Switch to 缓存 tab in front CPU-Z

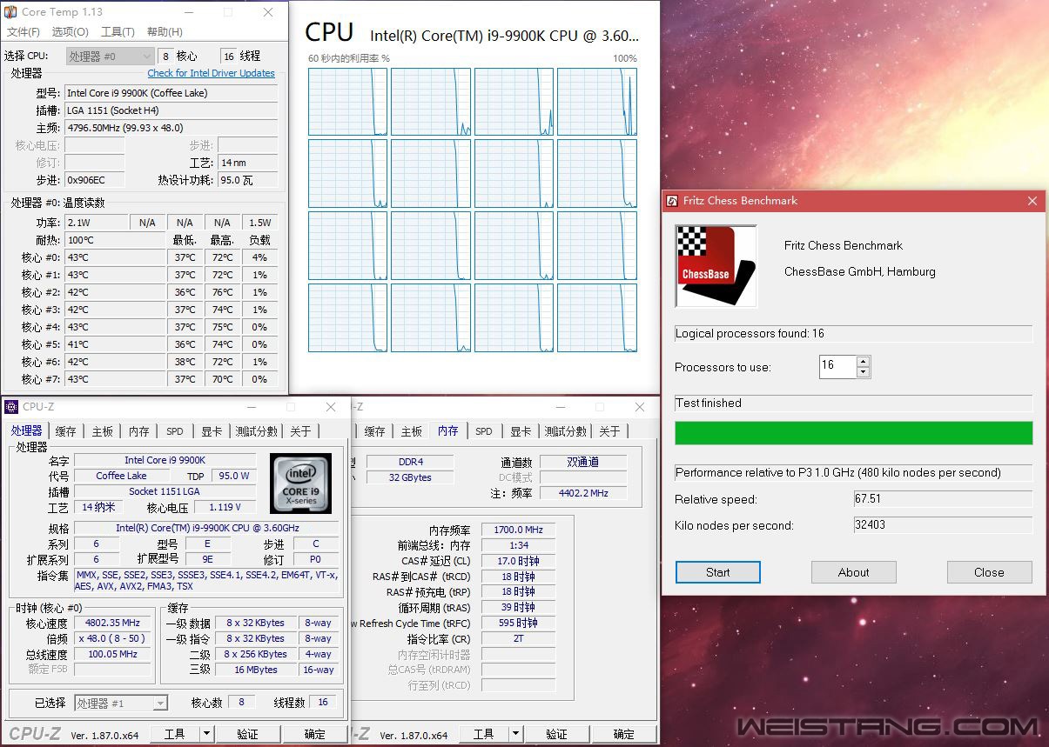65,431
